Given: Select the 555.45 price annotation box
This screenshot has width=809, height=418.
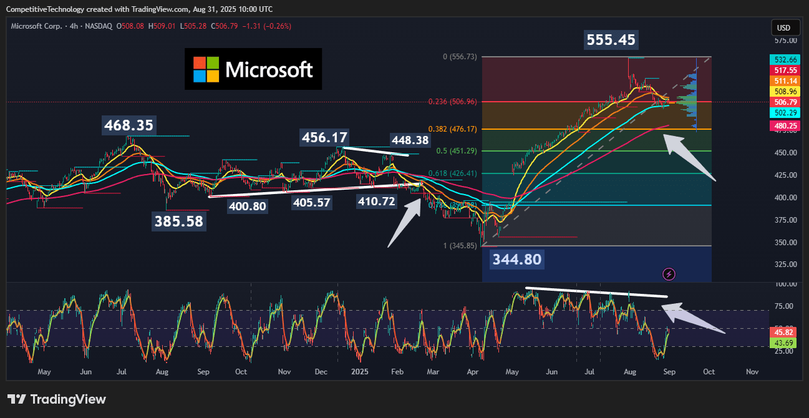Looking at the screenshot, I should point(611,39).
